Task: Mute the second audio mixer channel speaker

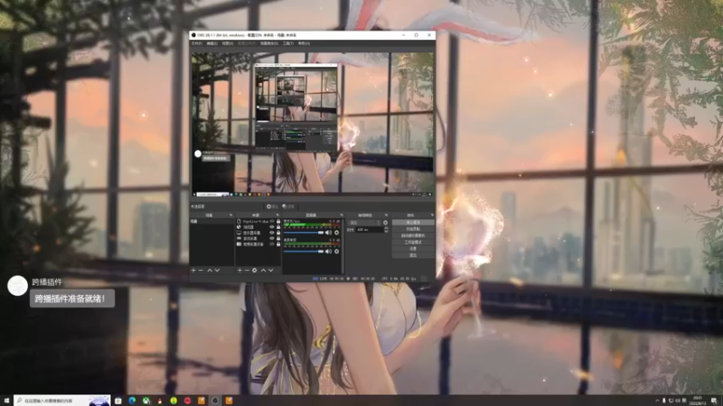Action: 328,252
